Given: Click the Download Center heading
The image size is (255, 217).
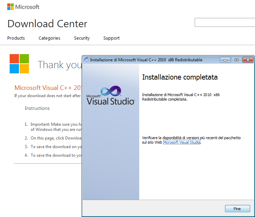Looking at the screenshot, I should click(x=47, y=24).
